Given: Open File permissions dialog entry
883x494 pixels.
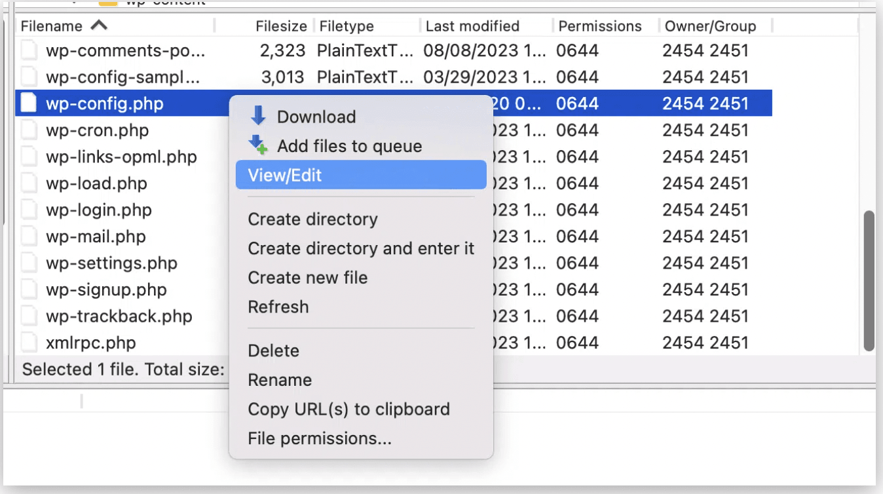Looking at the screenshot, I should pyautogui.click(x=319, y=438).
